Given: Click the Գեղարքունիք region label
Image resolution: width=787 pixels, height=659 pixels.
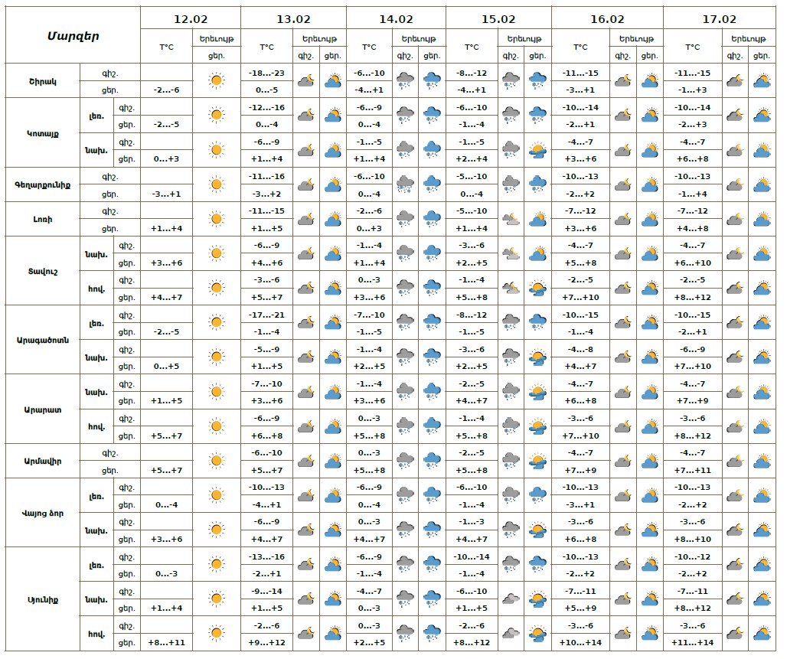Looking at the screenshot, I should [43, 184].
